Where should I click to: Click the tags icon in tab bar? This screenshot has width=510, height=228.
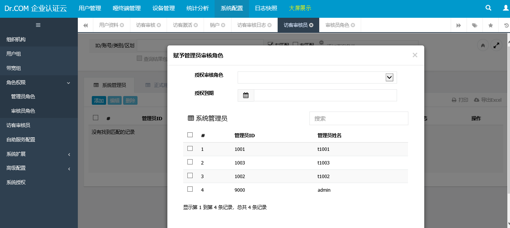pyautogui.click(x=474, y=25)
